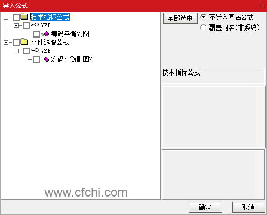
Task: Select the 不导入同名公式 radio option
Action: pos(203,17)
